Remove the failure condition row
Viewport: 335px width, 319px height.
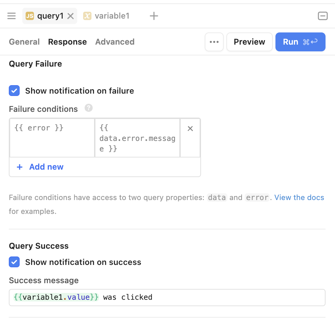click(190, 128)
